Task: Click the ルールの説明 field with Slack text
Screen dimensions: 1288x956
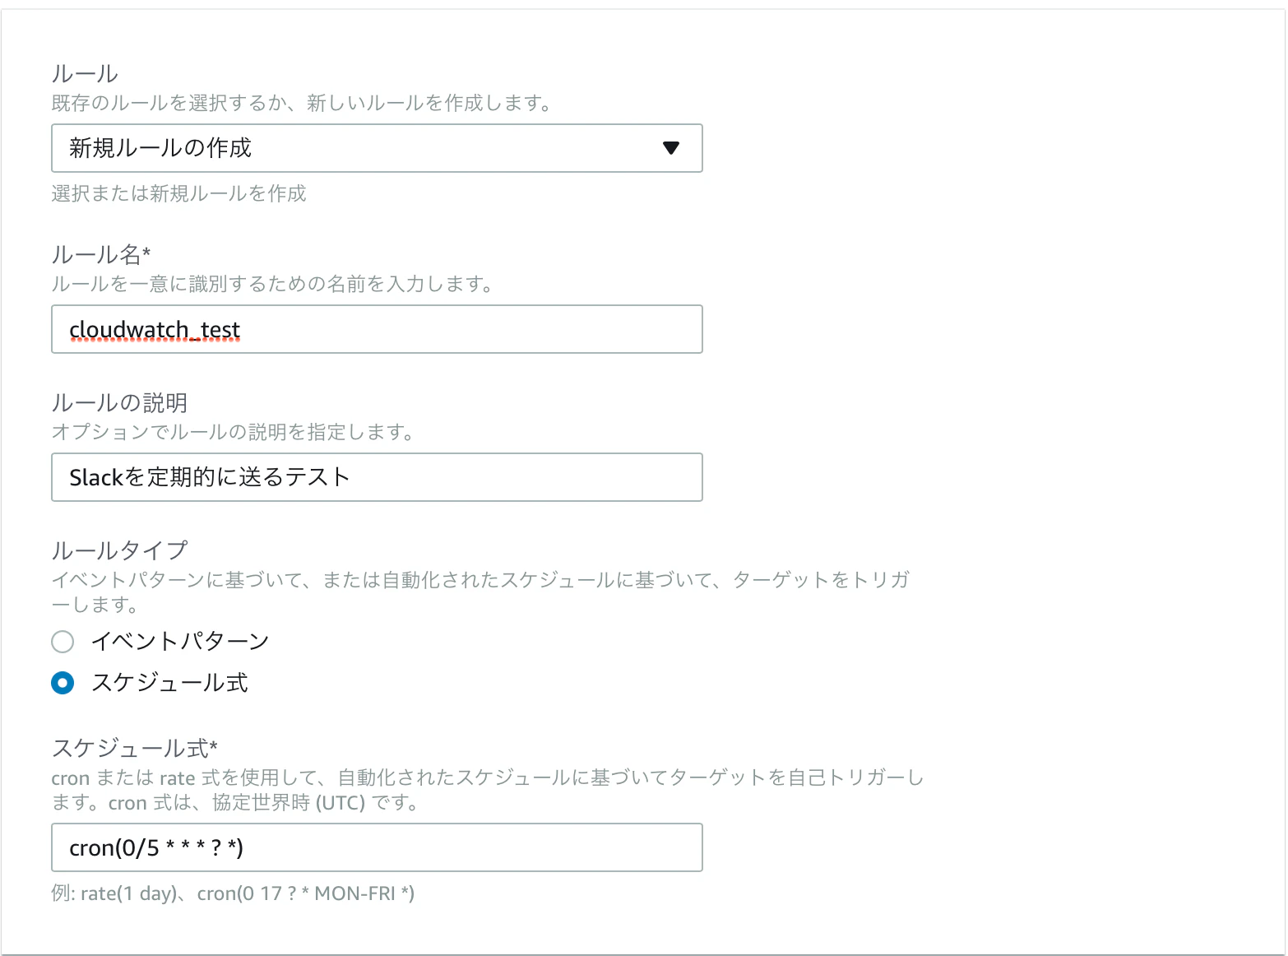Action: click(377, 477)
